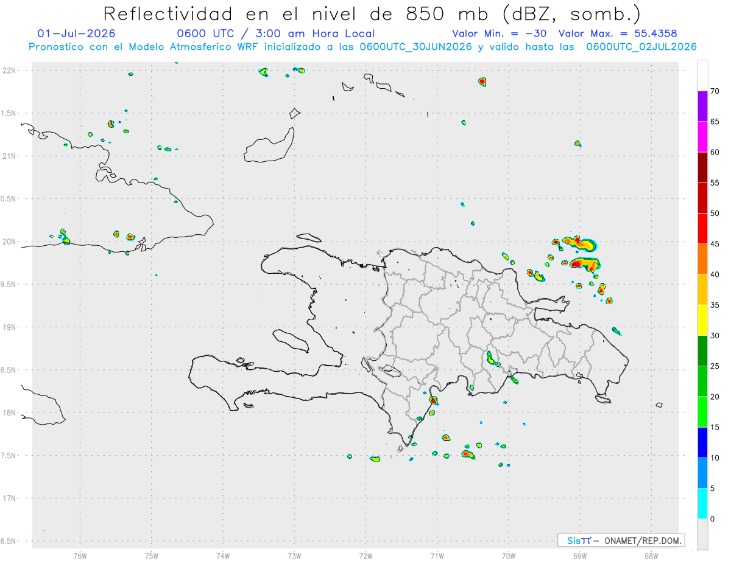Click the magenta 60–65 dBZ legend band
This screenshot has width=731, height=564.
pyautogui.click(x=702, y=137)
